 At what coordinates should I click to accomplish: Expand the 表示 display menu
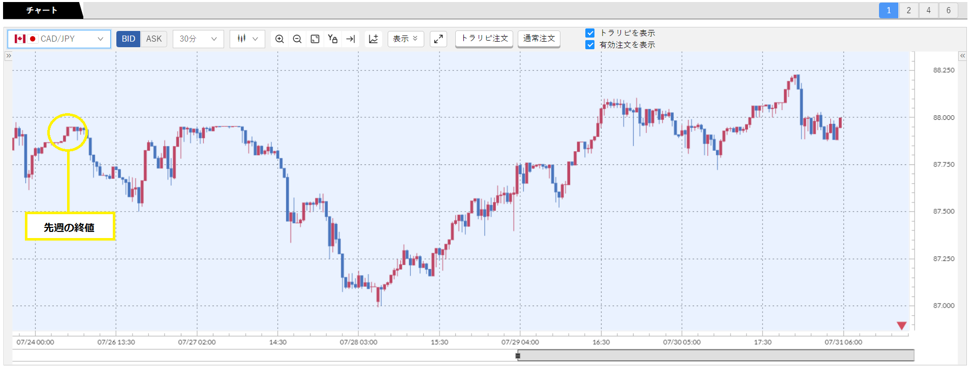coord(405,39)
